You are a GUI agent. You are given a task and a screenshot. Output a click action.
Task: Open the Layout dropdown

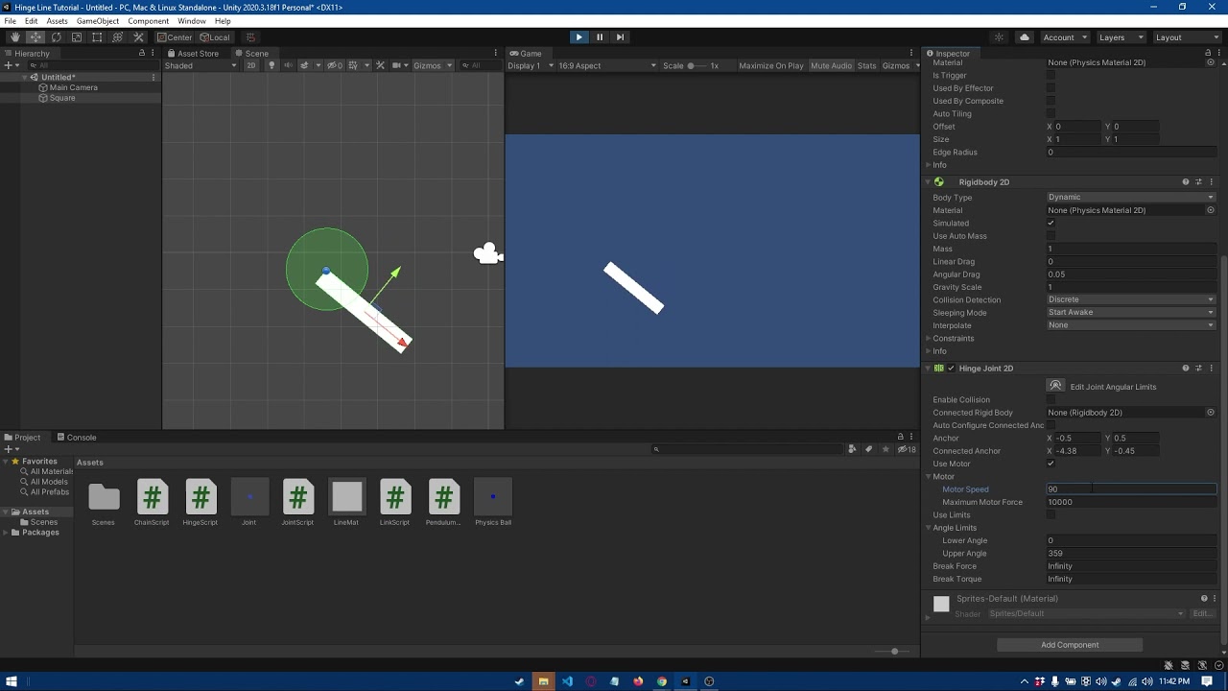click(1187, 37)
